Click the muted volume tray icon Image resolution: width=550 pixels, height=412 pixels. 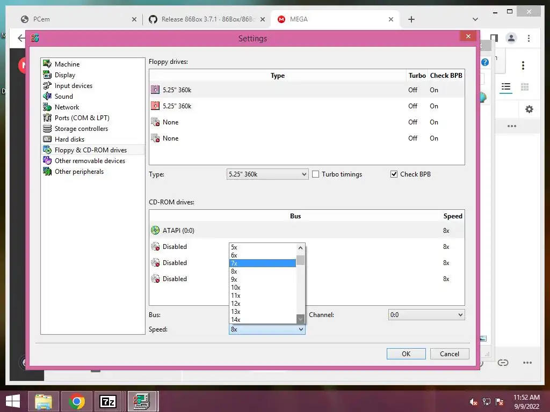tap(473, 402)
